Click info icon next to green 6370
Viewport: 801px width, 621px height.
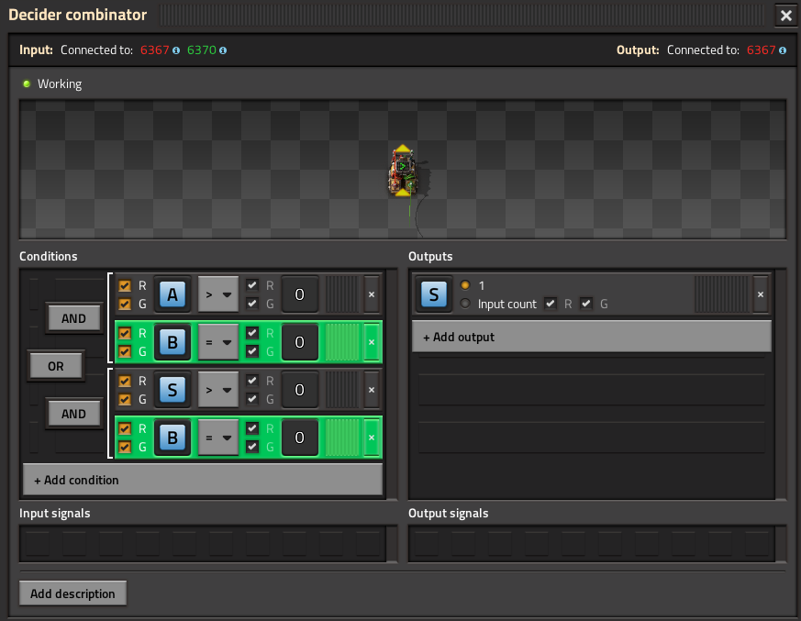[x=223, y=50]
